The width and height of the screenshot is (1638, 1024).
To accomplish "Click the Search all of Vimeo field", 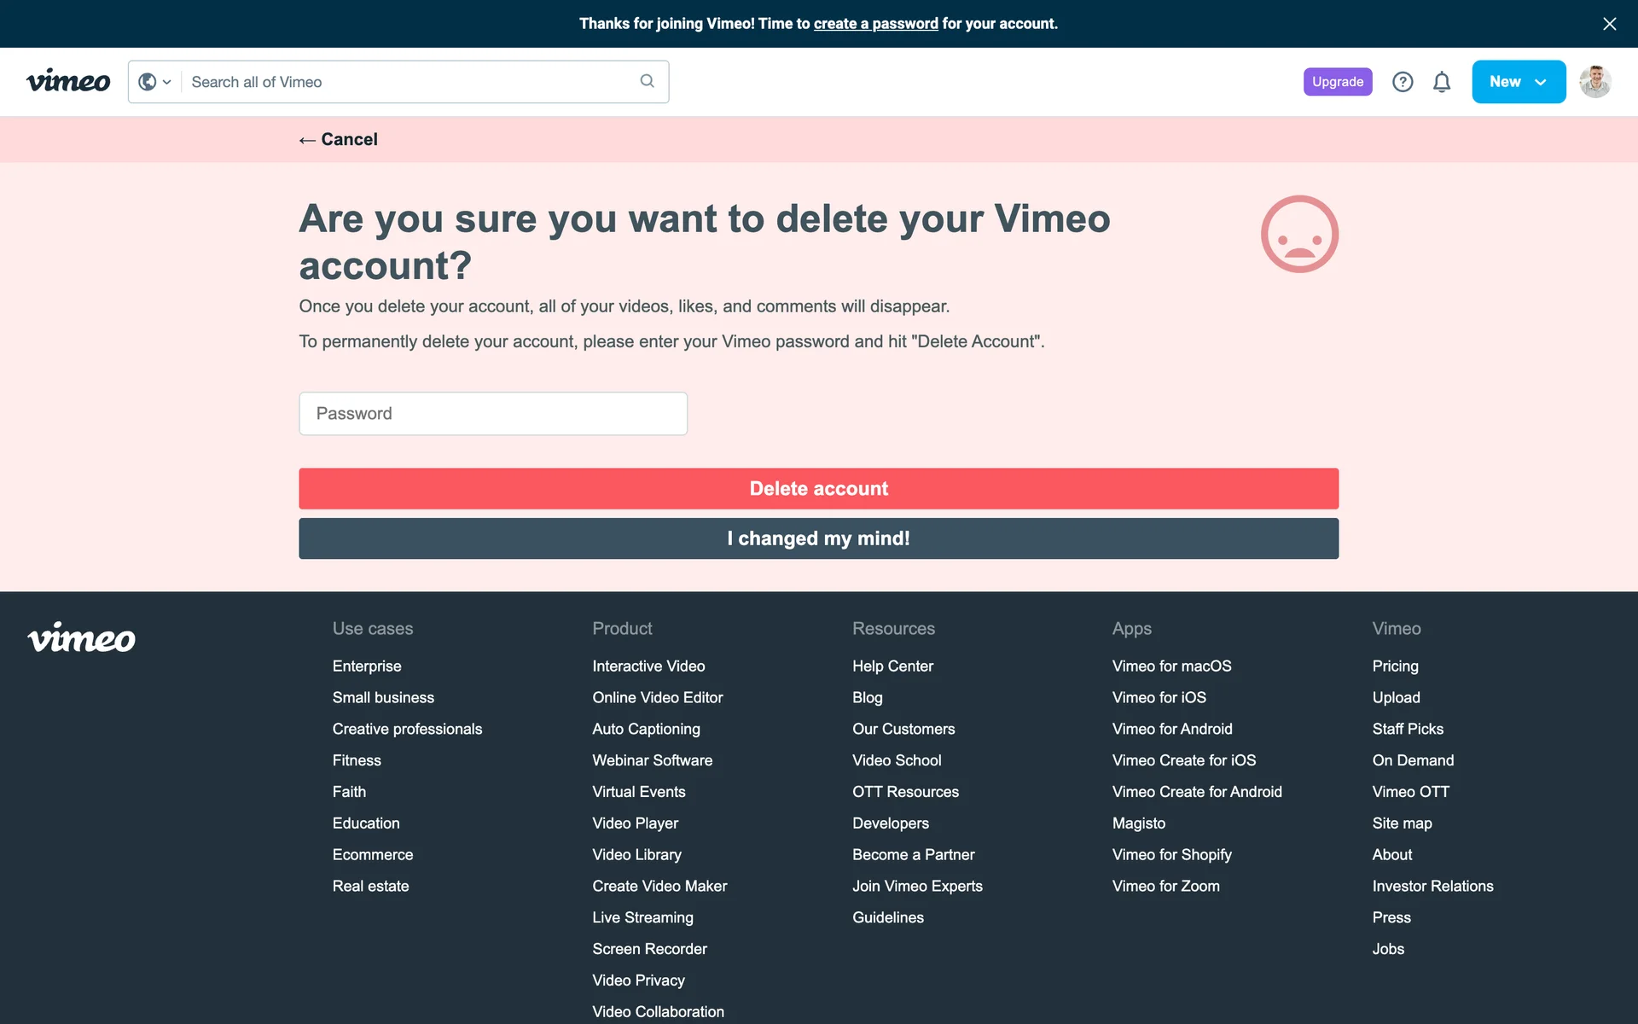I will click(409, 82).
